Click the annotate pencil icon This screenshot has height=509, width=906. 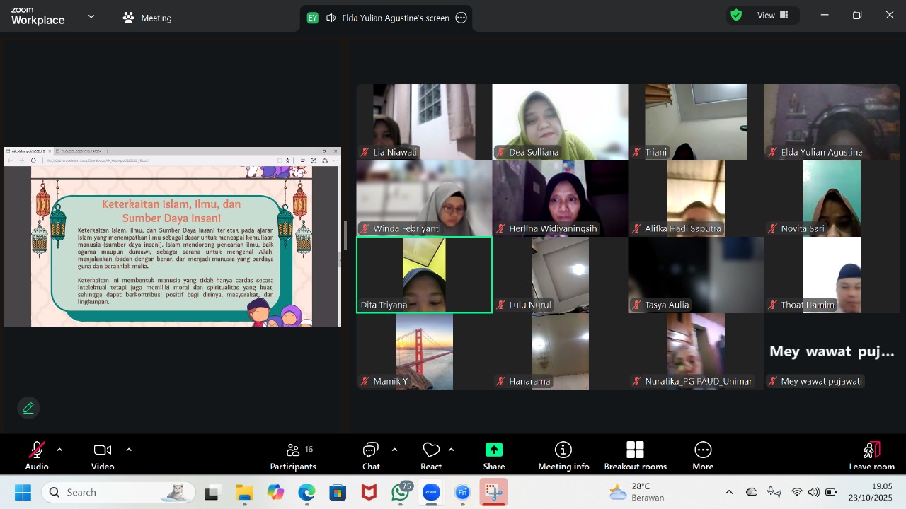point(28,408)
